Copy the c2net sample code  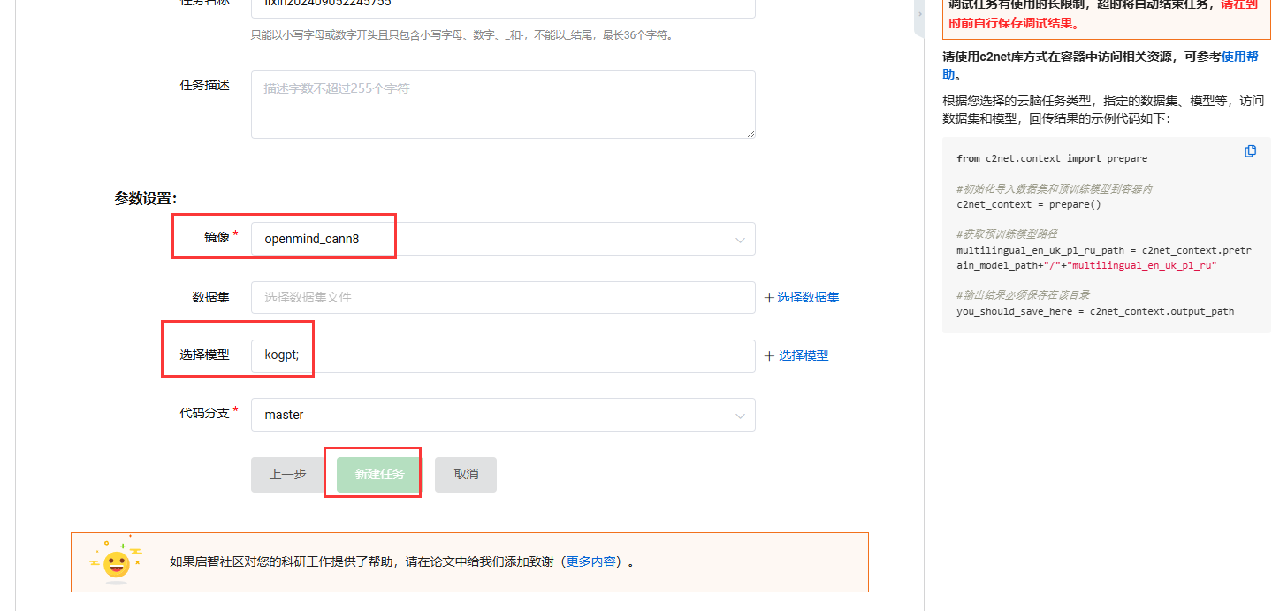tap(1250, 151)
